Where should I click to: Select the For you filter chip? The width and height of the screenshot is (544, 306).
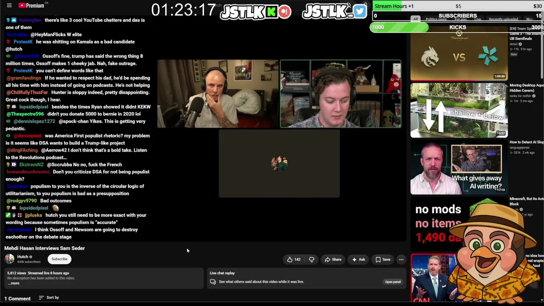pos(460,19)
